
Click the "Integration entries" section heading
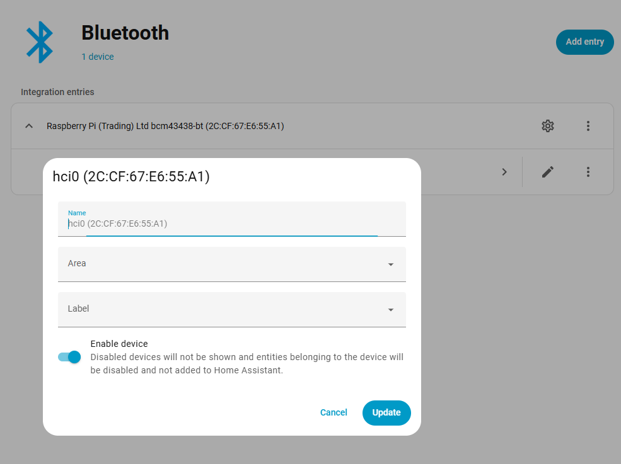tap(57, 92)
